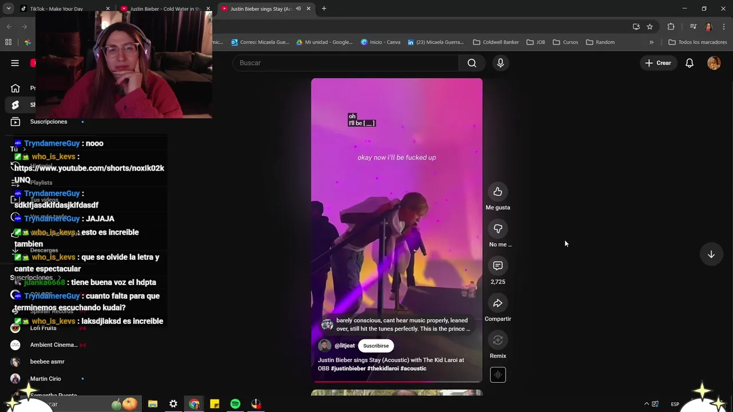Open the Random bookmark folder
733x412 pixels.
click(600, 42)
